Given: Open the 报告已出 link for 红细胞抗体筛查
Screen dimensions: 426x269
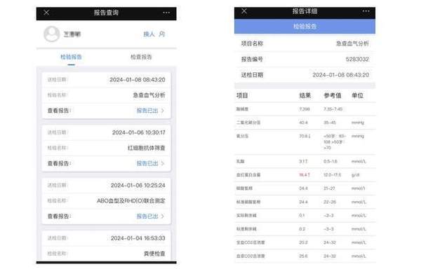Looking at the screenshot, I should pyautogui.click(x=147, y=163).
